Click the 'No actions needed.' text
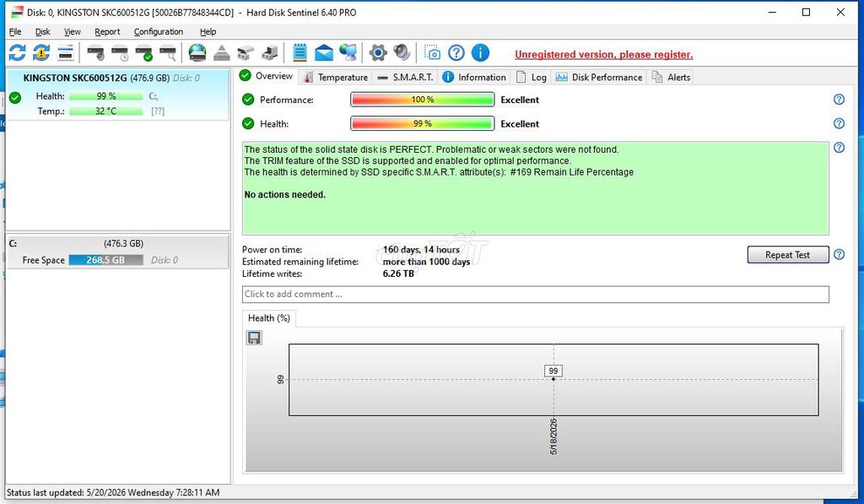This screenshot has height=504, width=864. point(285,195)
